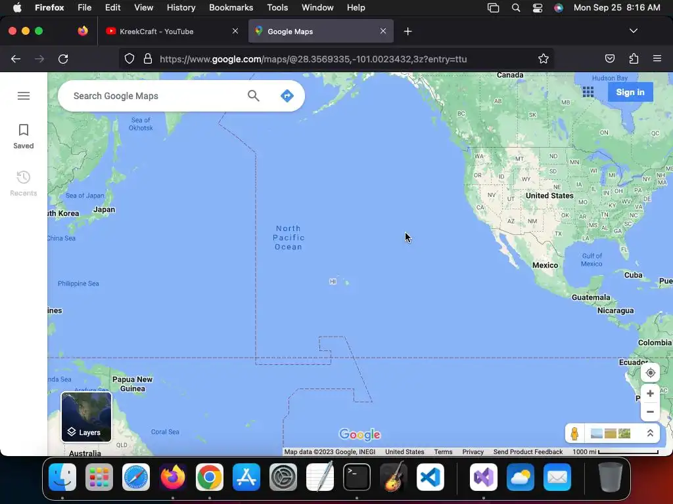
Task: Open the View menu
Action: [143, 8]
